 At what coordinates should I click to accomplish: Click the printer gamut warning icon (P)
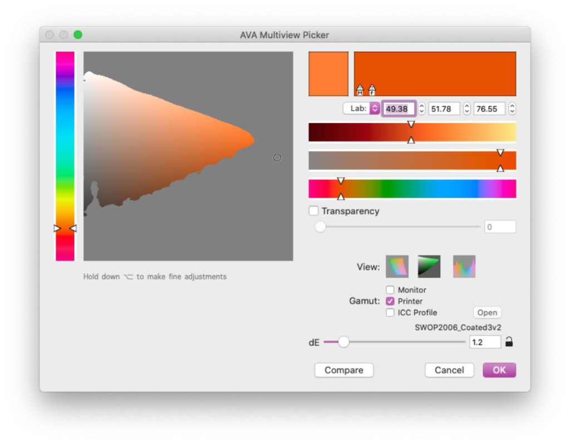point(372,89)
